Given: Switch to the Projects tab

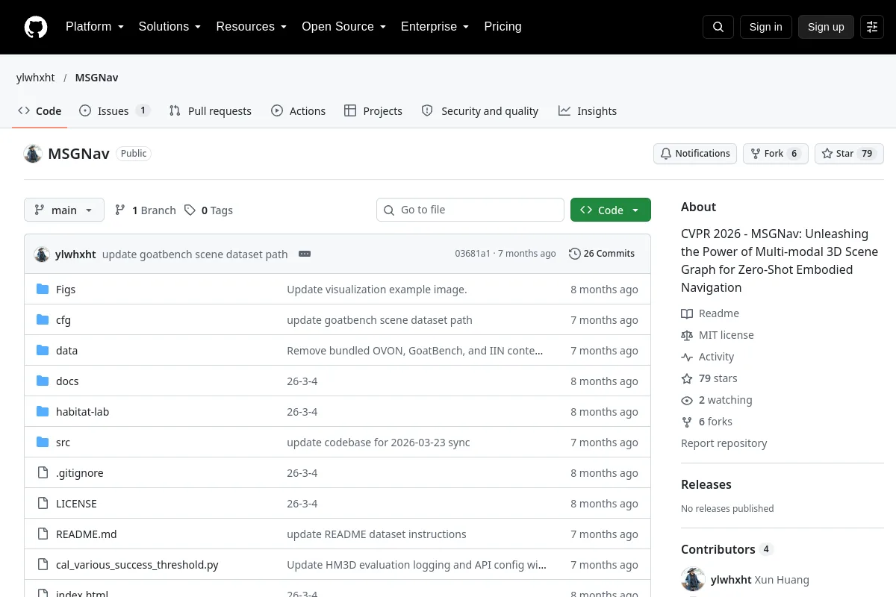Looking at the screenshot, I should pos(373,111).
